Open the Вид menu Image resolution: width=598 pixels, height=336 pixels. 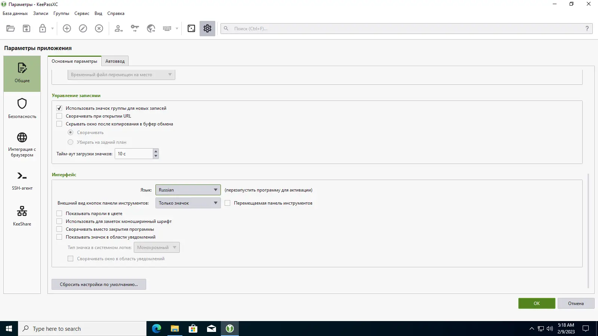pyautogui.click(x=98, y=13)
